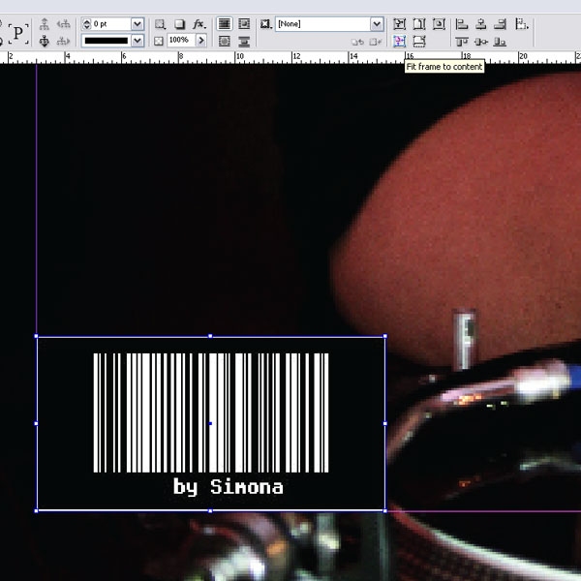581x581 pixels.
Task: Click the opacity checkerboard icon
Action: pyautogui.click(x=159, y=41)
